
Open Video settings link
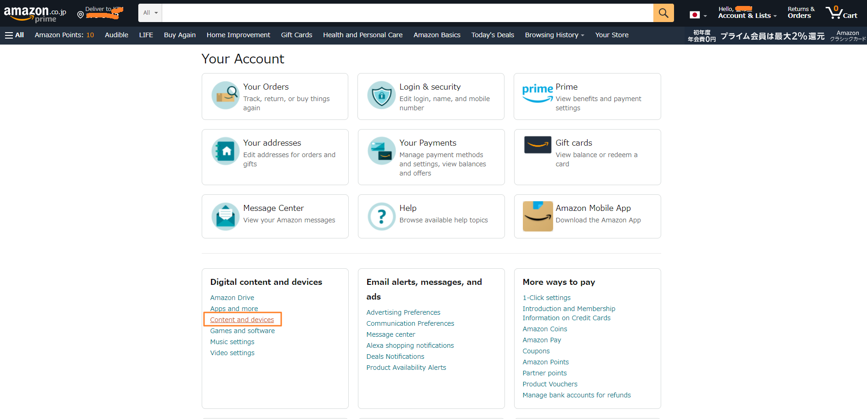[232, 353]
